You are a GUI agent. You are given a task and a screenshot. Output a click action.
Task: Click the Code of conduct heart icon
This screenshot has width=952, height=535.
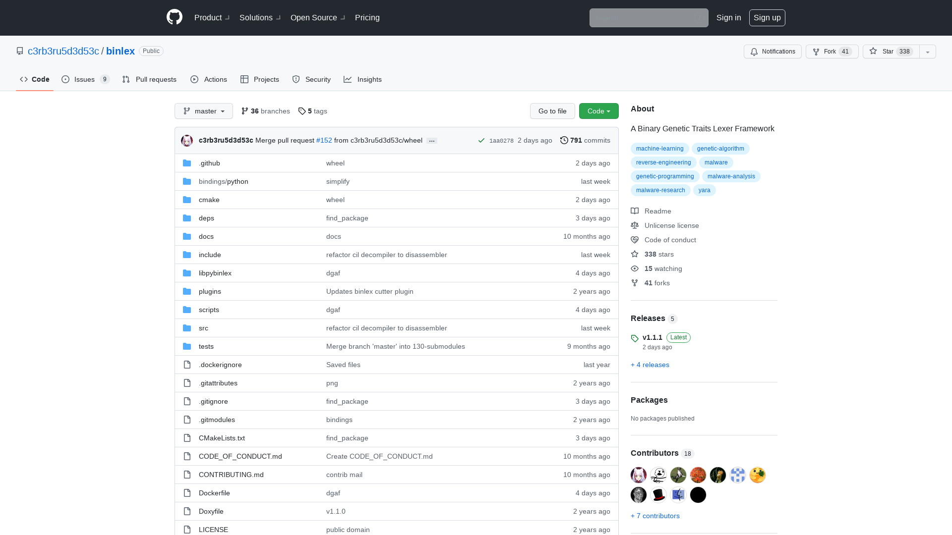point(635,240)
